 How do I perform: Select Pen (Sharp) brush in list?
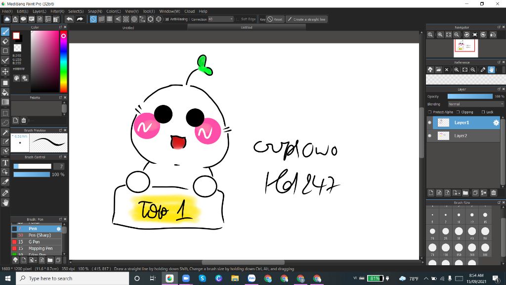click(x=37, y=235)
